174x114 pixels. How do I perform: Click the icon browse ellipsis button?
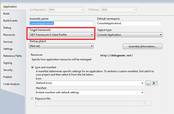(x=148, y=83)
